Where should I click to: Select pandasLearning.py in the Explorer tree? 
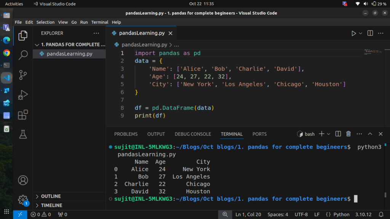click(69, 54)
